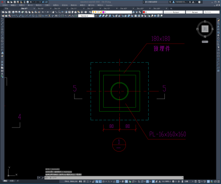Open the Standard dimension style dropdown

click(x=86, y=16)
